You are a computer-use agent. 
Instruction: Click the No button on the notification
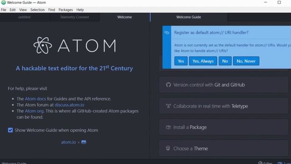(x=225, y=61)
